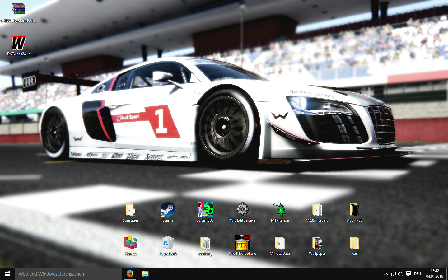Open Firefox from the taskbar
Image resolution: width=448 pixels, height=280 pixels.
(130, 274)
